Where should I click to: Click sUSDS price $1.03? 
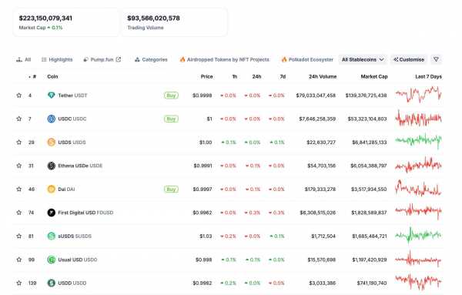pos(206,236)
